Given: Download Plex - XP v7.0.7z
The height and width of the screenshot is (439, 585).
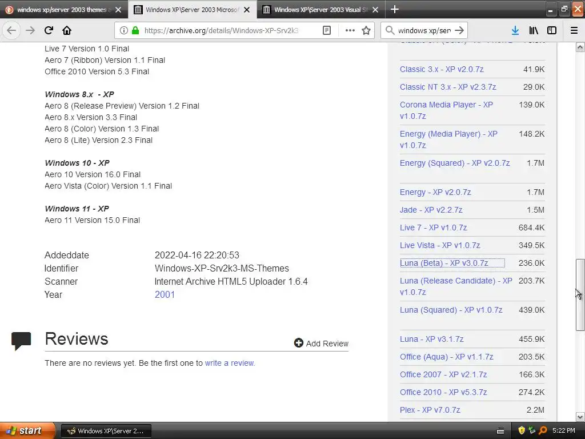Looking at the screenshot, I should [x=430, y=410].
